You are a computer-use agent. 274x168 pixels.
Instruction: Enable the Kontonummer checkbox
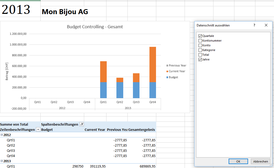(x=200, y=41)
